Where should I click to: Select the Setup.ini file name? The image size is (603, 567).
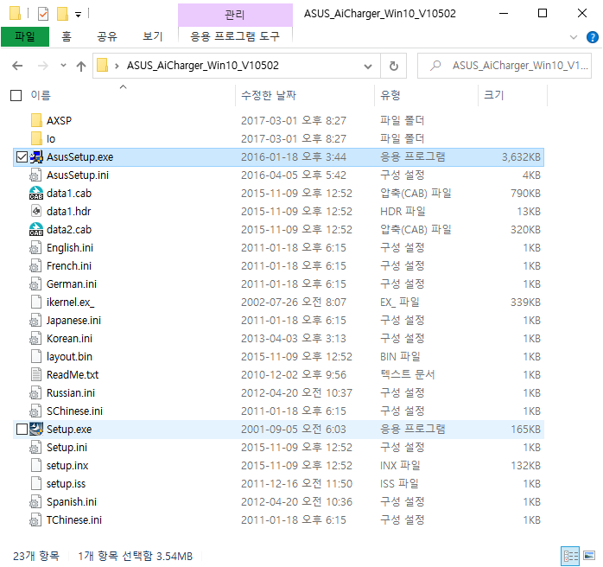click(67, 448)
